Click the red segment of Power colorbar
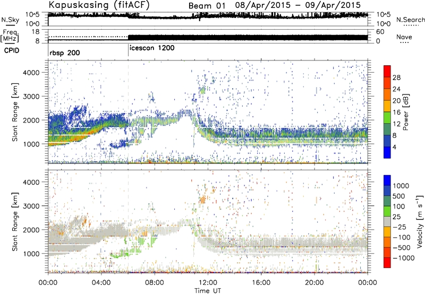This screenshot has width=425, height=294. tap(387, 71)
